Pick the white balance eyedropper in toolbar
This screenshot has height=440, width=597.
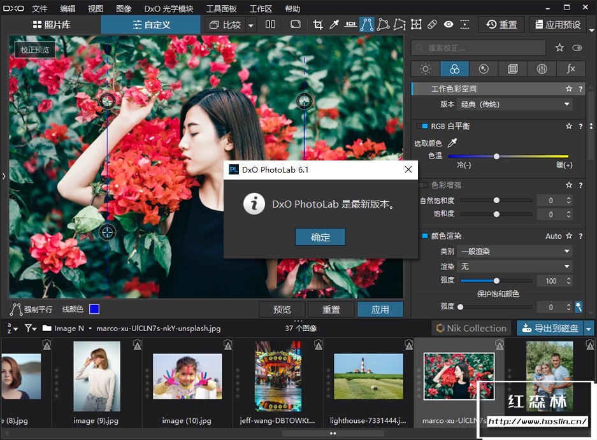334,25
